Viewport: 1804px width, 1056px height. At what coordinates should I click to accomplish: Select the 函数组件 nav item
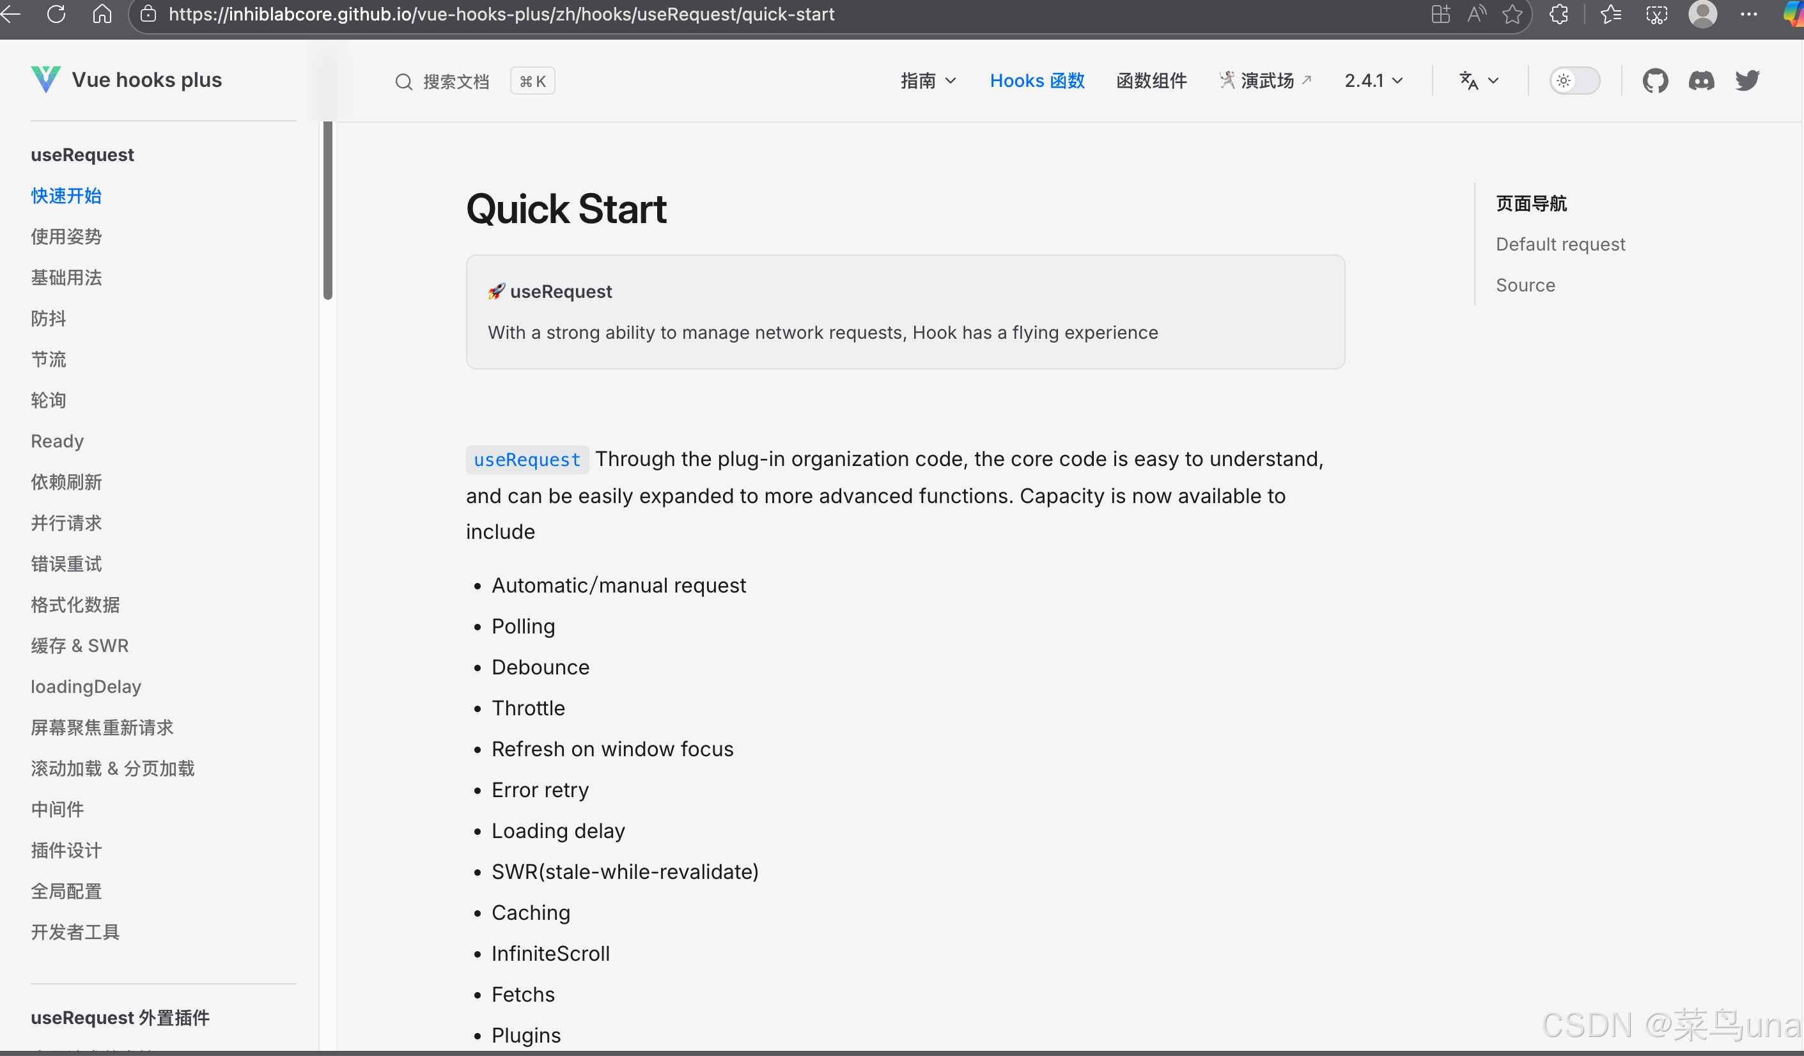tap(1151, 80)
